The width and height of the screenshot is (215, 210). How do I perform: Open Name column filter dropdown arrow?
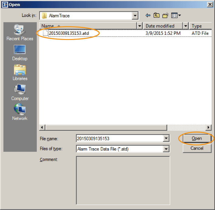139,26
